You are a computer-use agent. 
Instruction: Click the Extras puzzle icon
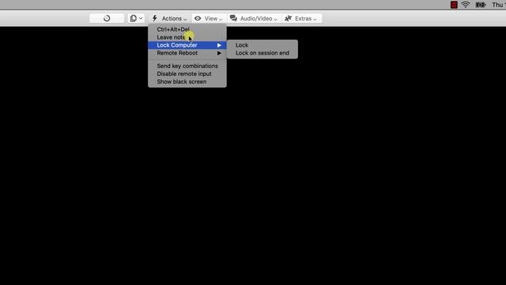pos(288,18)
